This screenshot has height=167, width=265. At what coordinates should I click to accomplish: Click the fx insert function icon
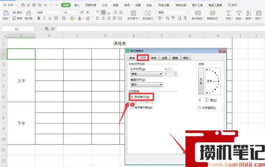53,29
